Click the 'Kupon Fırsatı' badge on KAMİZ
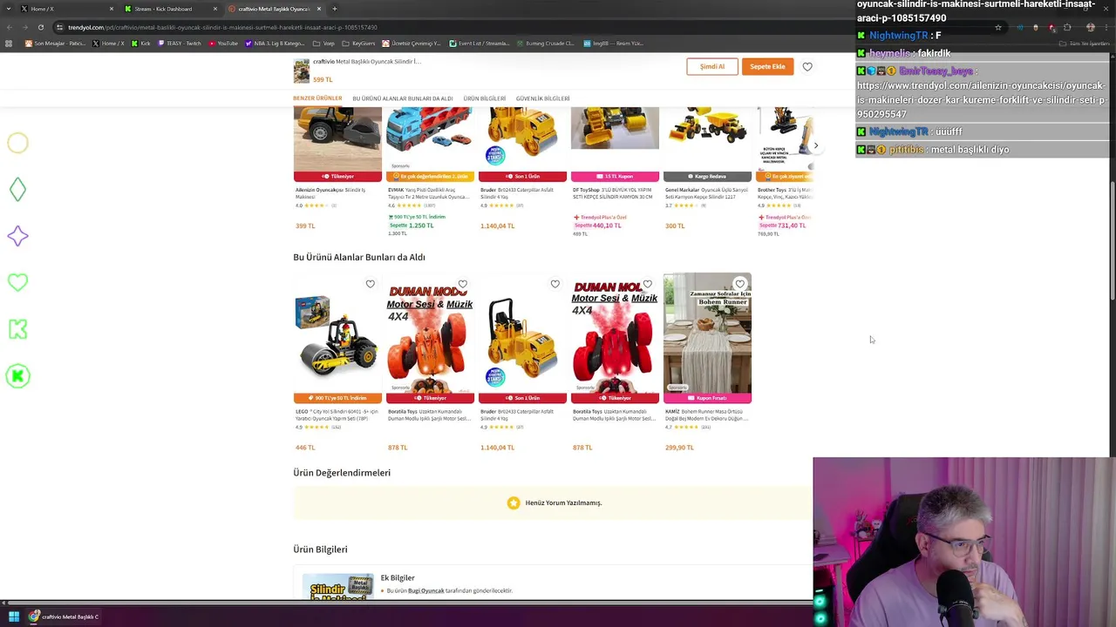 point(707,398)
